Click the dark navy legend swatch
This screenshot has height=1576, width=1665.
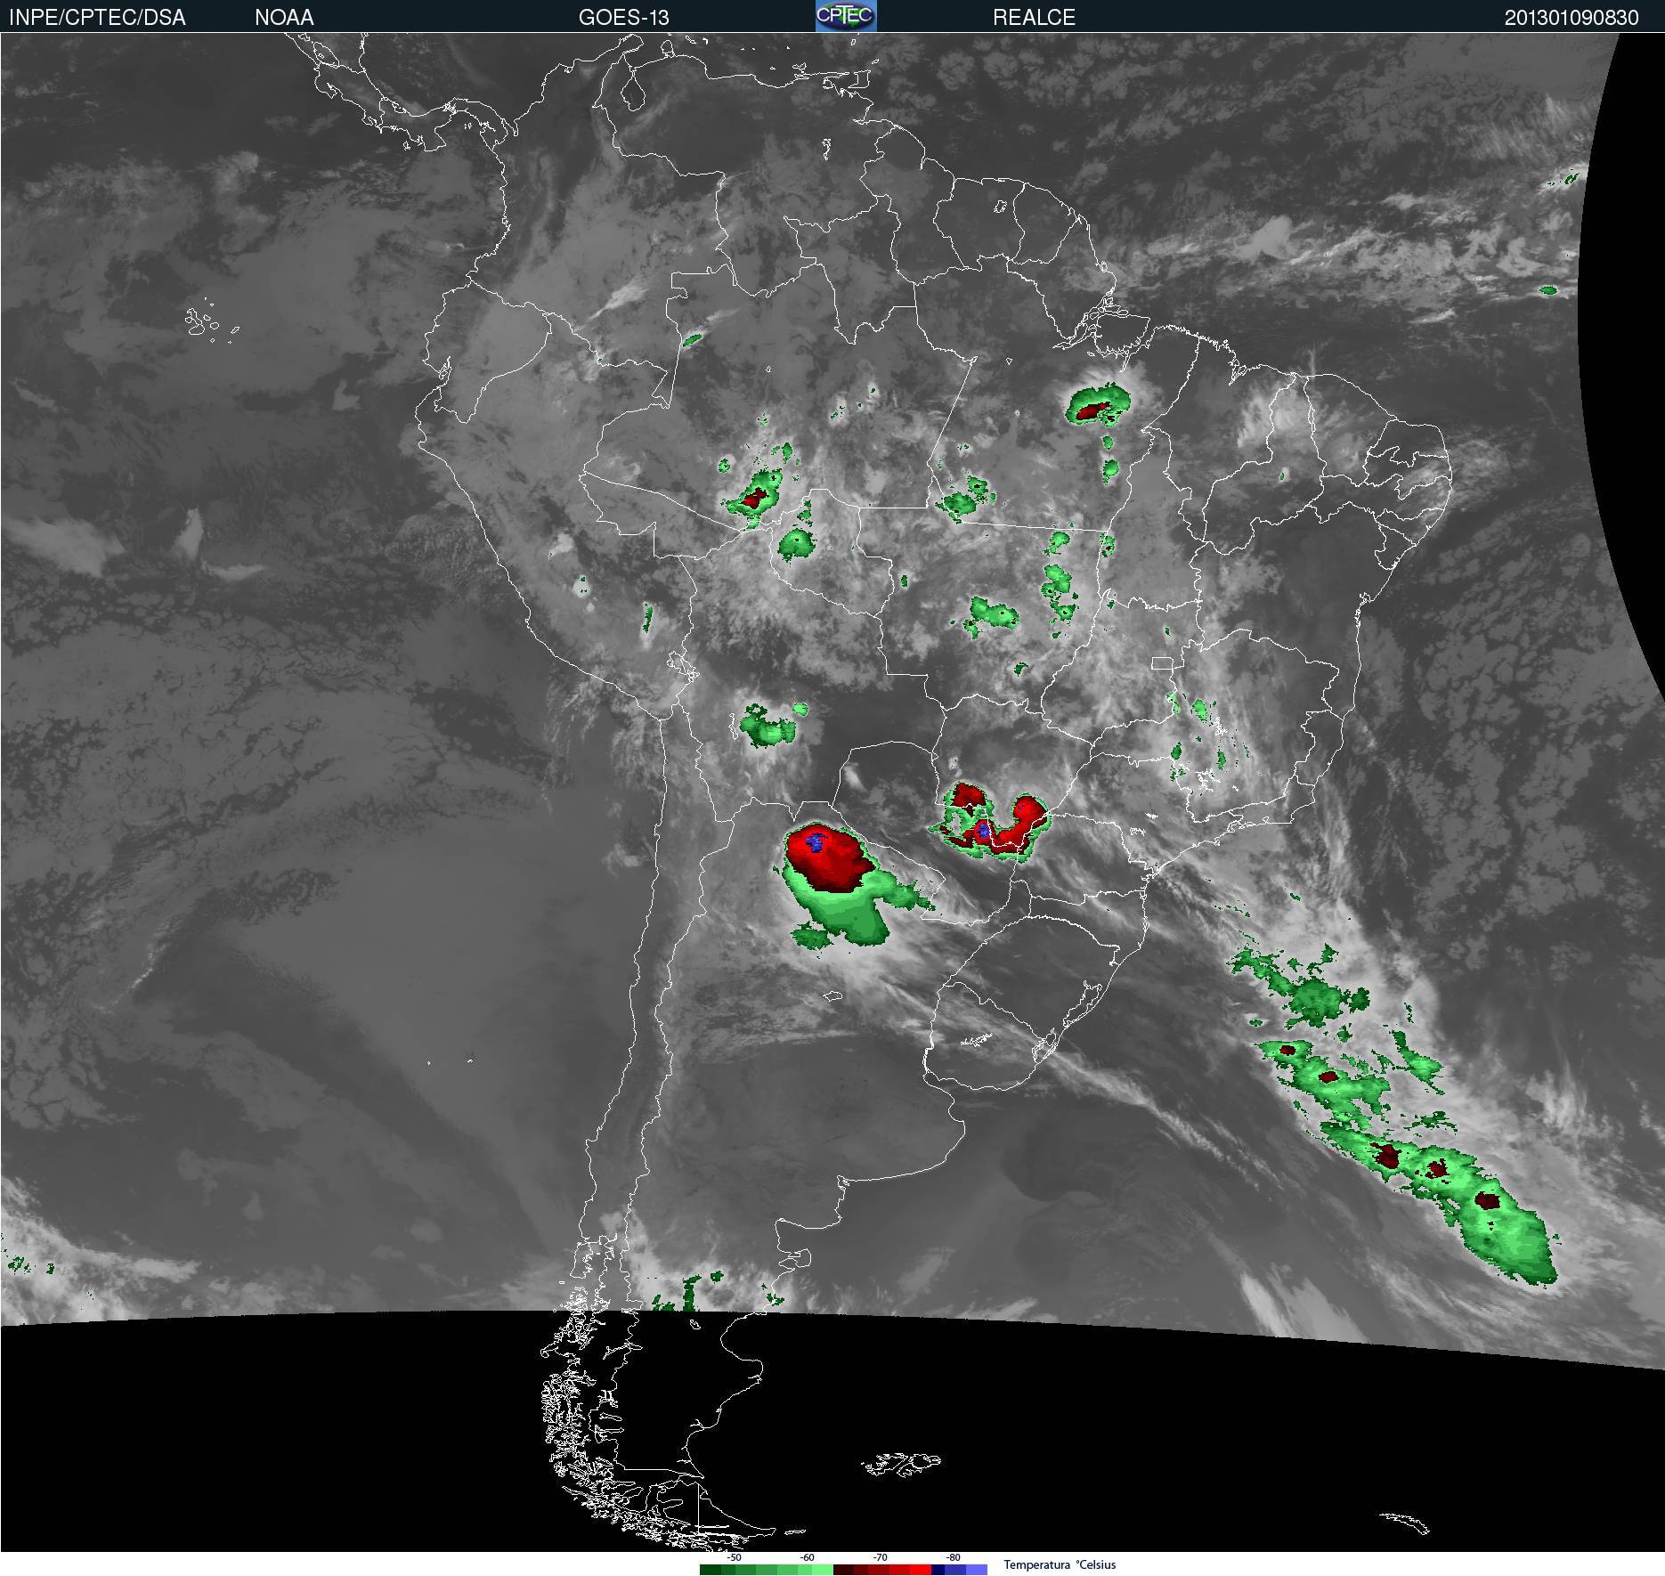click(938, 1570)
